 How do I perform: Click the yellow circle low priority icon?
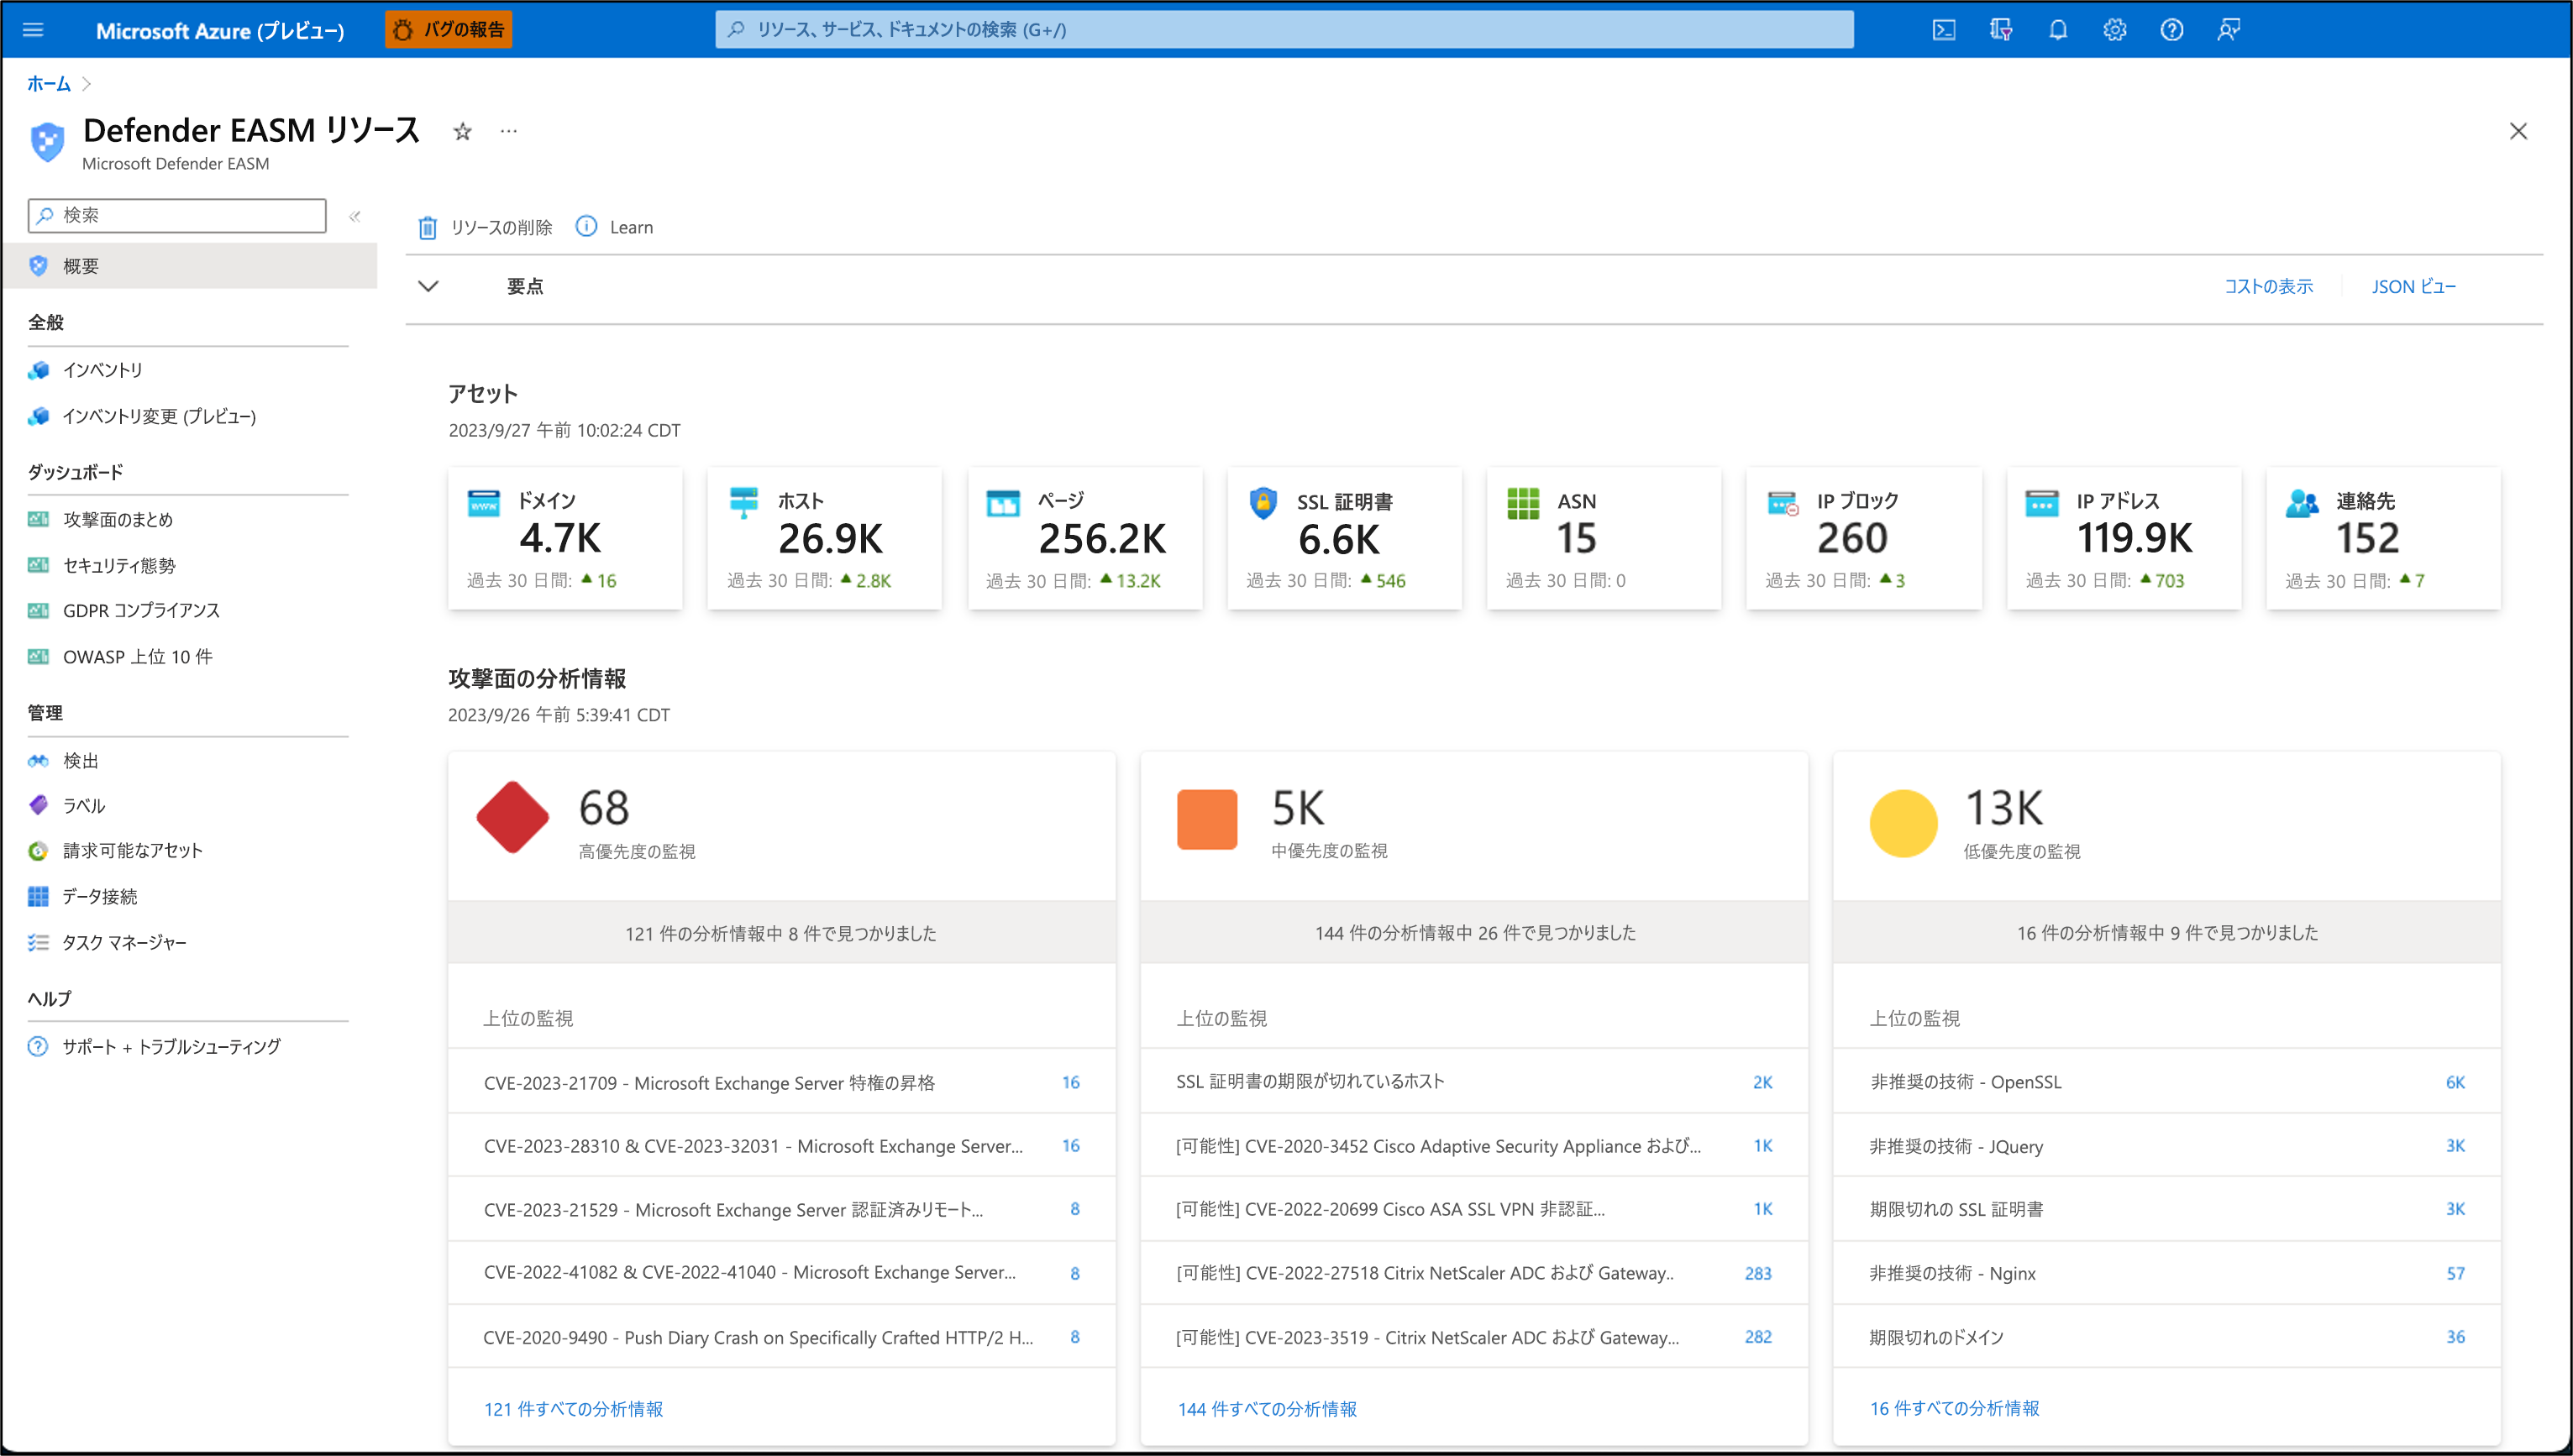(x=1903, y=823)
